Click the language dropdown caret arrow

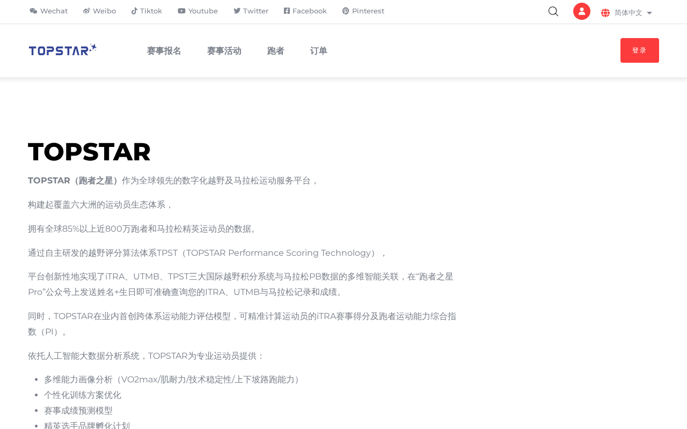point(649,13)
